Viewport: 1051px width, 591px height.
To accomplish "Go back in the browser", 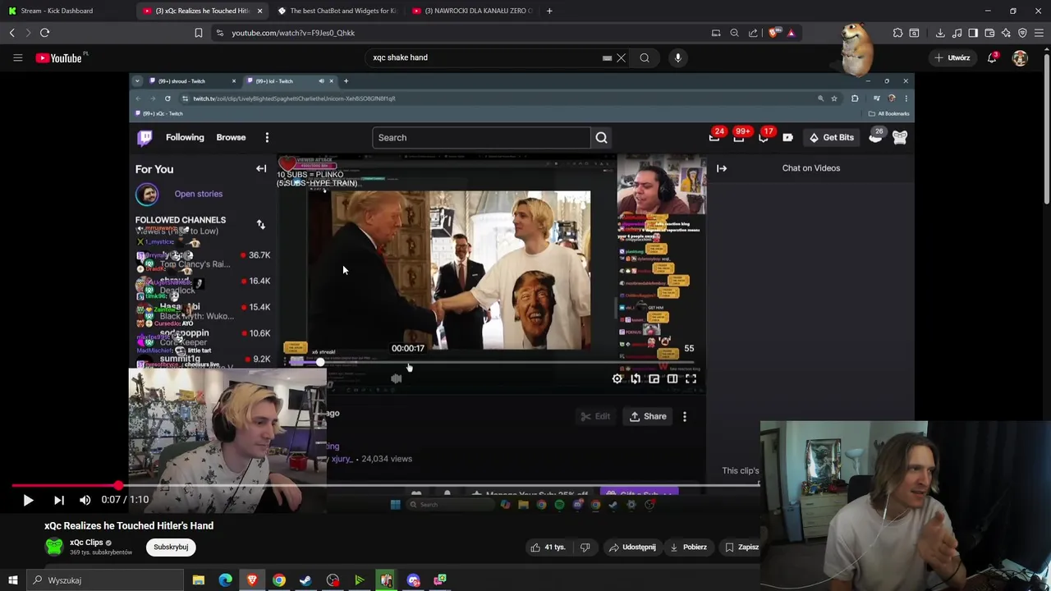I will click(x=11, y=33).
